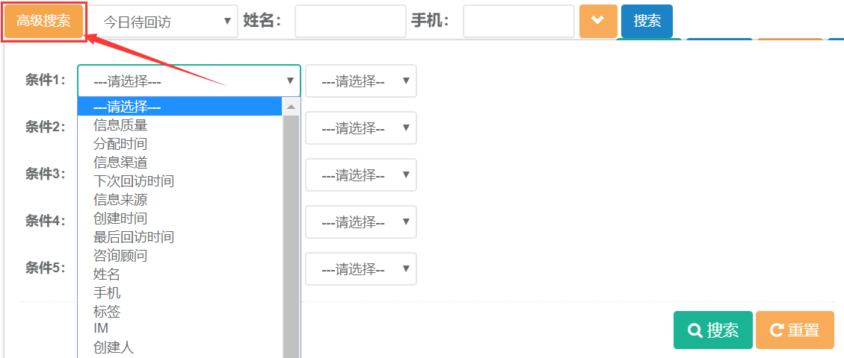Click the orange chevron-down expand icon

[597, 21]
